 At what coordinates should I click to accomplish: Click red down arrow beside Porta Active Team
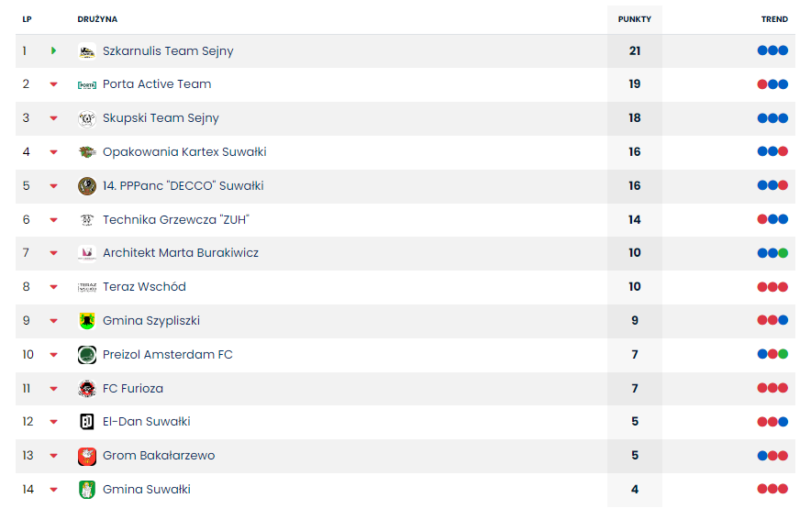tap(54, 84)
